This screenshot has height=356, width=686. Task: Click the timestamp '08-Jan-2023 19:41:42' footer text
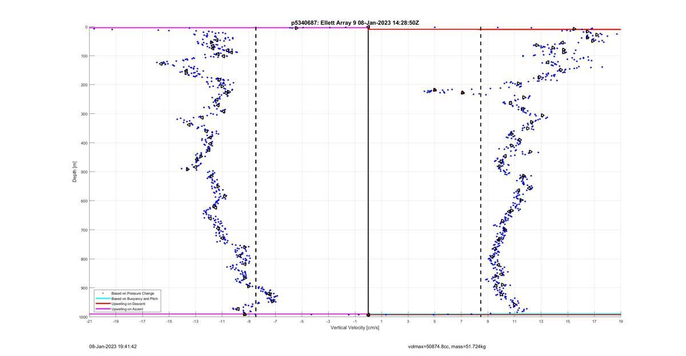(x=113, y=346)
